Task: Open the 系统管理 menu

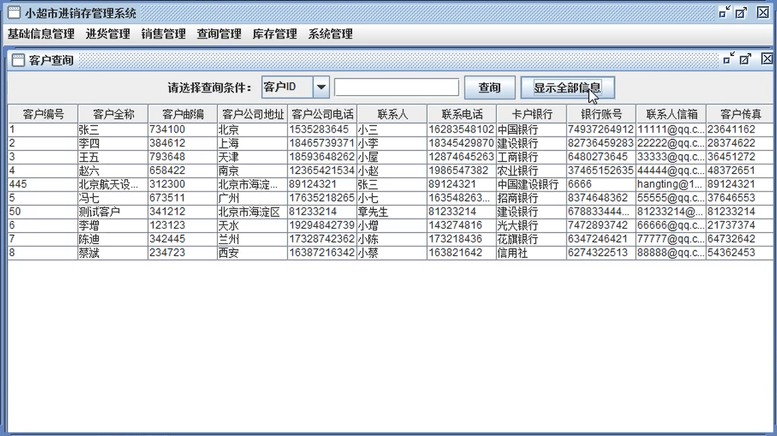Action: (331, 34)
